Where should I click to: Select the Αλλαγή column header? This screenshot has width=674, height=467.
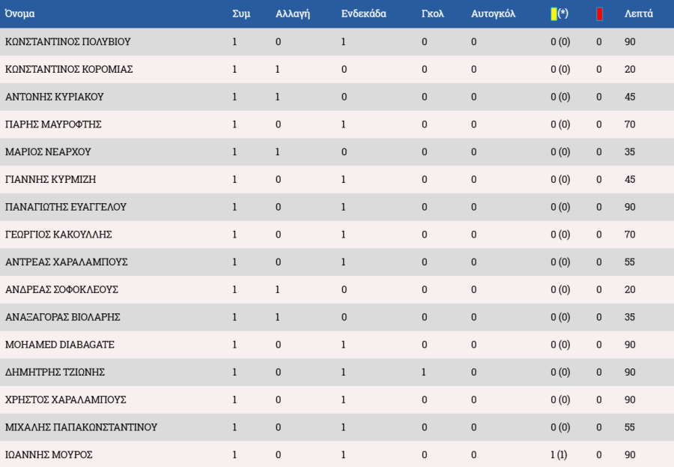coord(293,13)
